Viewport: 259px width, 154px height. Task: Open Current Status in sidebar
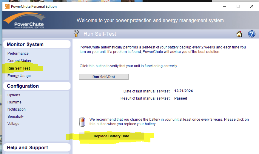pyautogui.click(x=19, y=61)
